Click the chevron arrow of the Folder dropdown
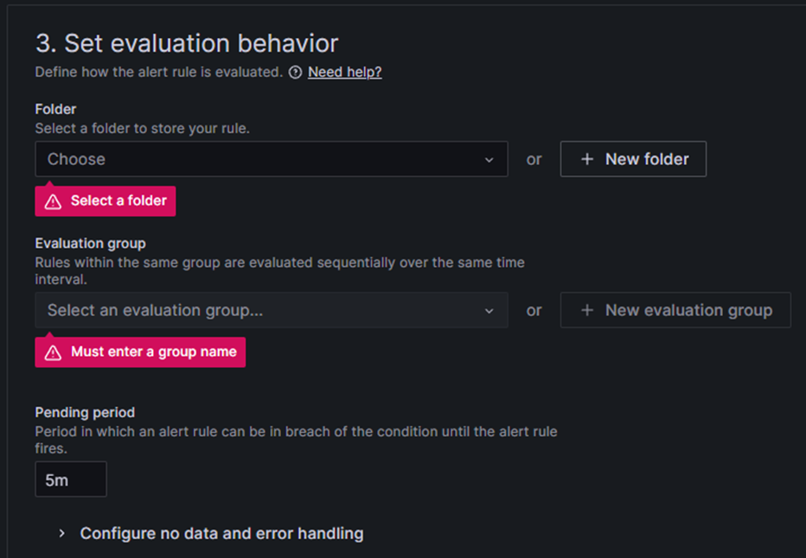 point(489,160)
